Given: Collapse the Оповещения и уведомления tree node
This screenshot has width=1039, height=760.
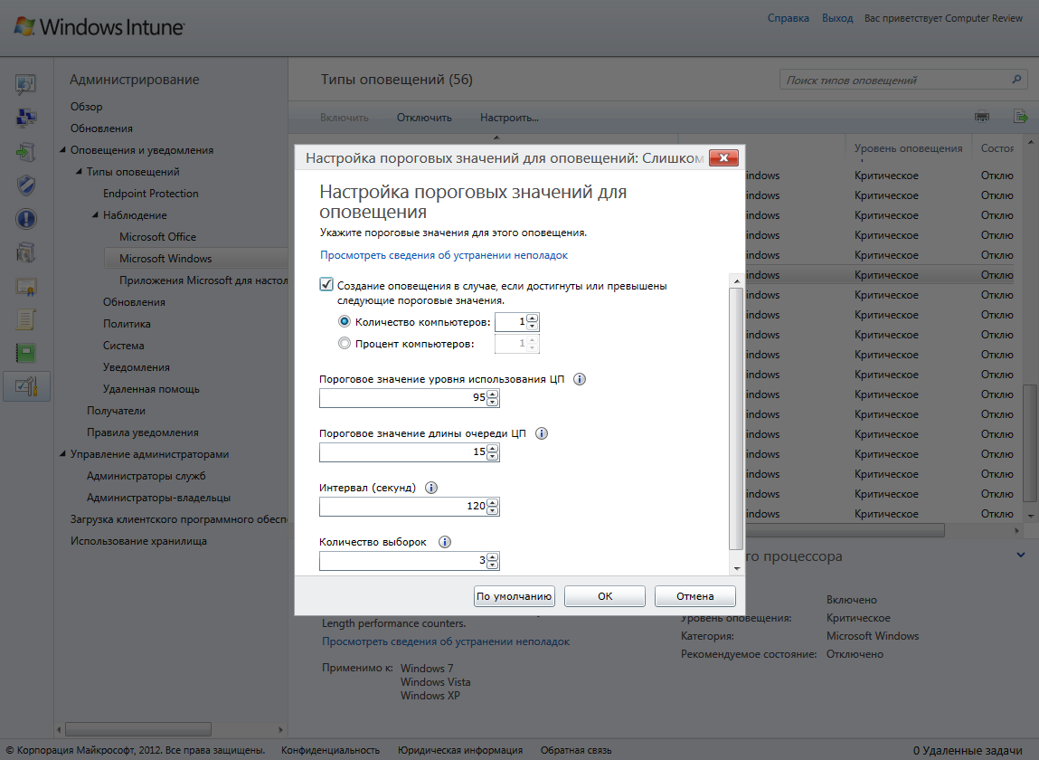Looking at the screenshot, I should click(63, 150).
